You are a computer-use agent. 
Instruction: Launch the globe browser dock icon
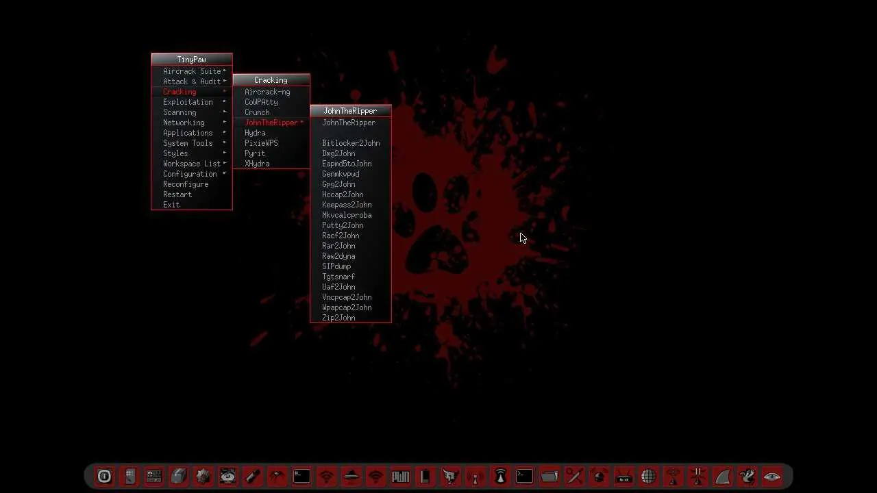648,476
